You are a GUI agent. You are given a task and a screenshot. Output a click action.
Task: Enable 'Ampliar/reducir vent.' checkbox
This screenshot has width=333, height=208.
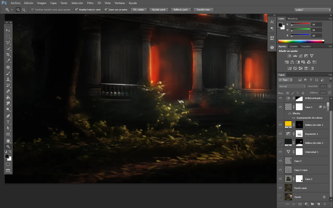pos(76,10)
